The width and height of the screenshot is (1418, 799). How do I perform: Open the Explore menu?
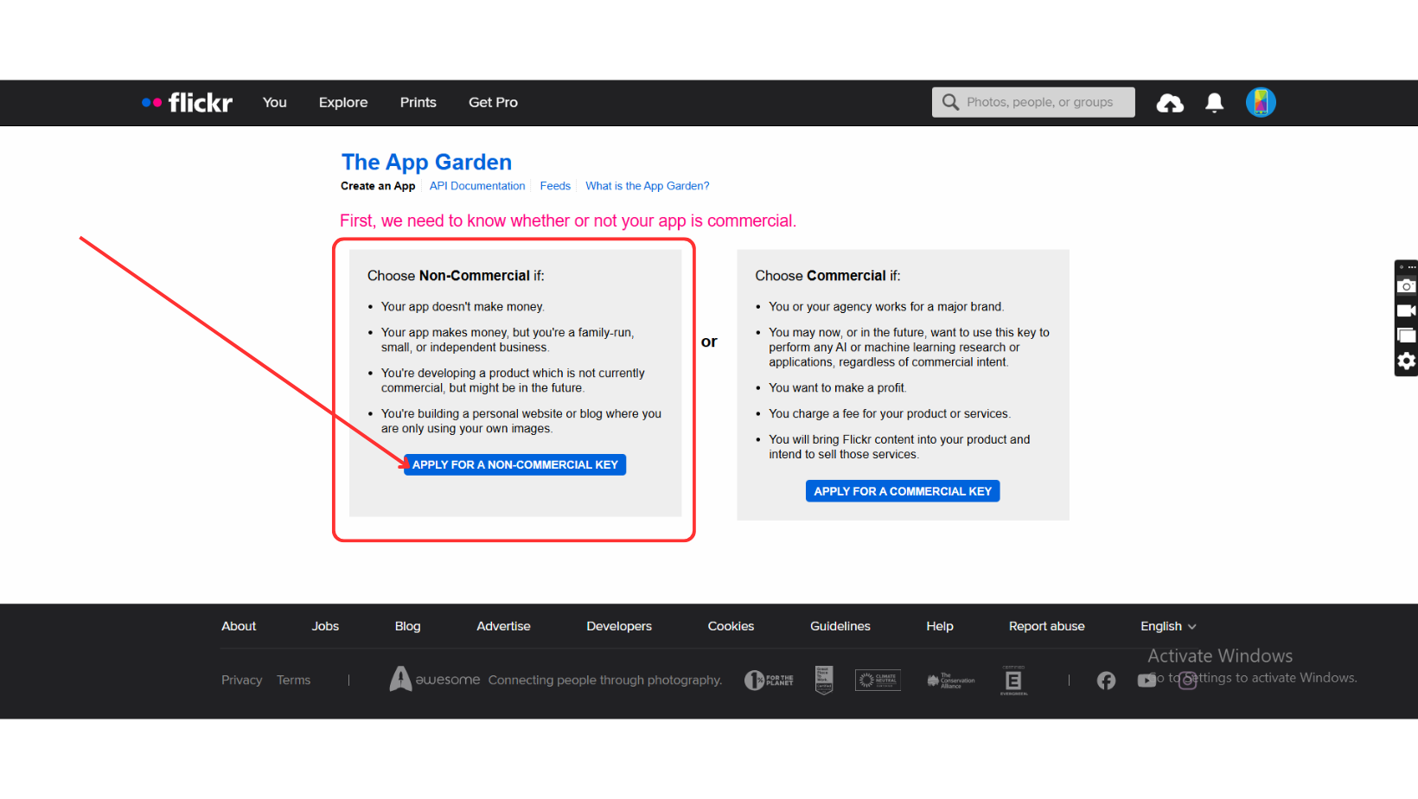pos(343,103)
